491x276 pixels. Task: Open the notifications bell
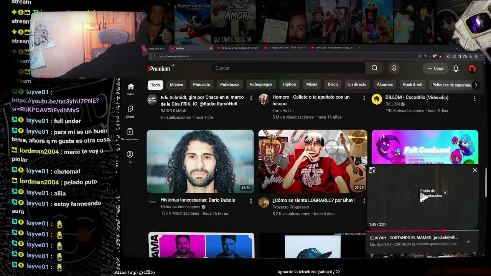pyautogui.click(x=456, y=69)
